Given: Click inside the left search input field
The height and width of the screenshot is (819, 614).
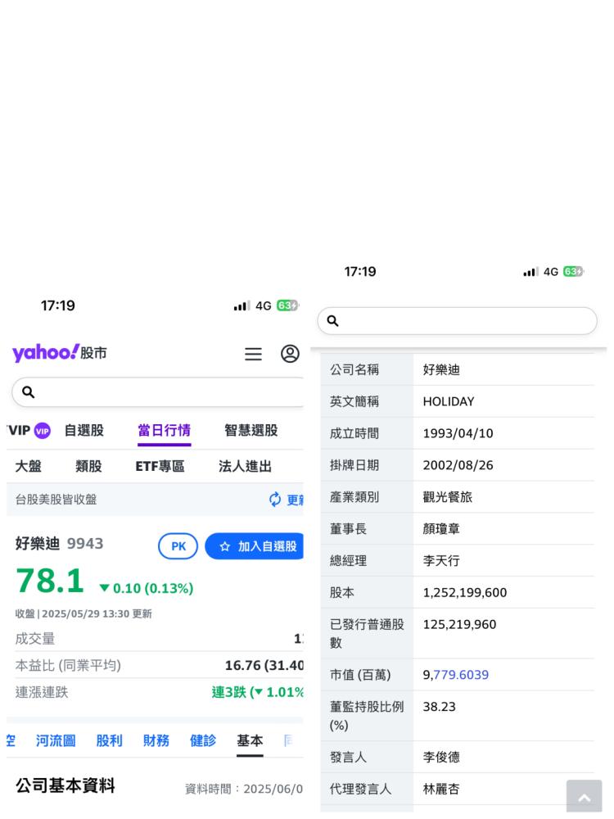Looking at the screenshot, I should click(x=158, y=392).
